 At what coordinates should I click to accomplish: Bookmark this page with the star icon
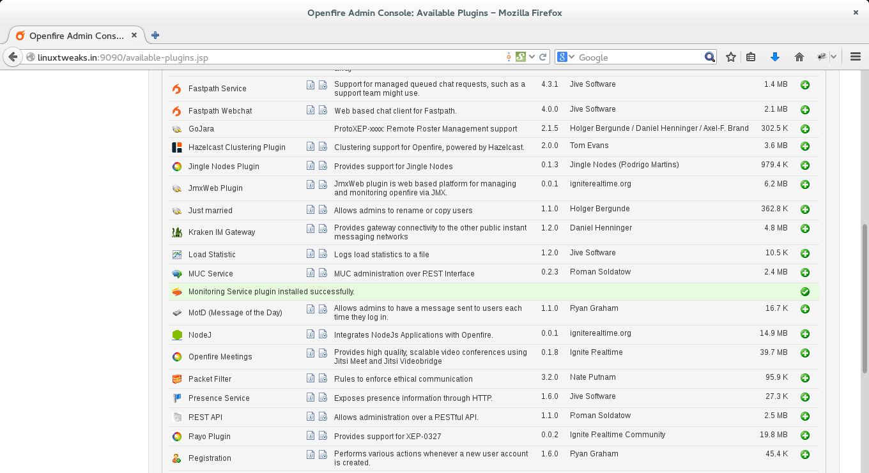[x=731, y=57]
